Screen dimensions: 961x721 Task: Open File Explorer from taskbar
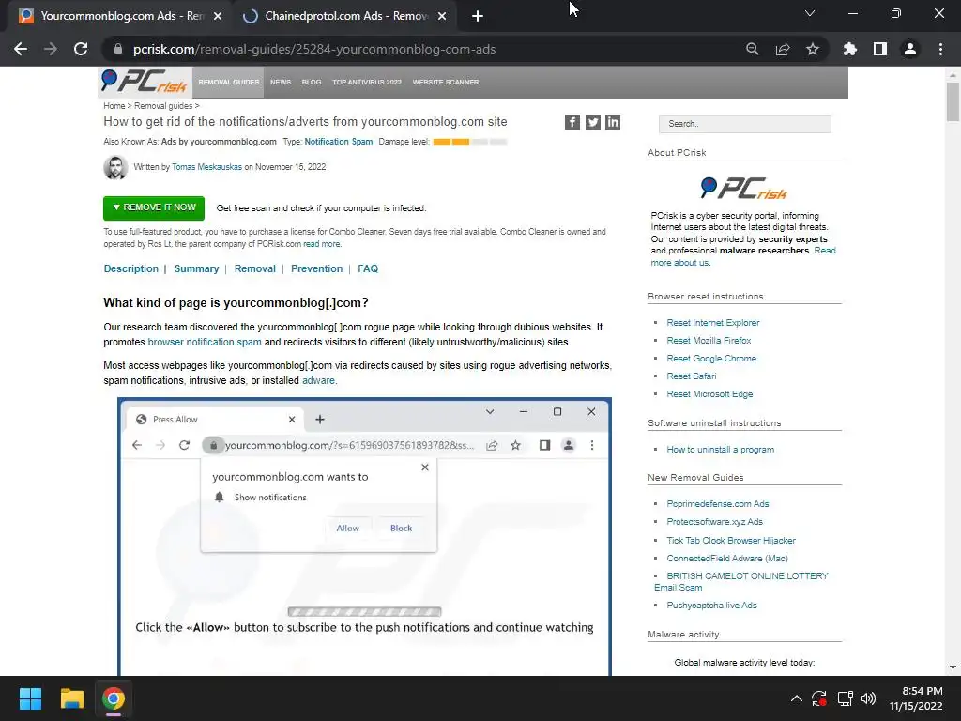(71, 698)
